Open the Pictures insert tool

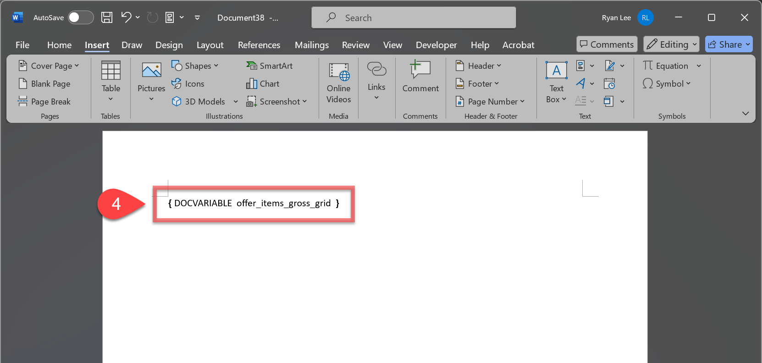click(x=151, y=81)
